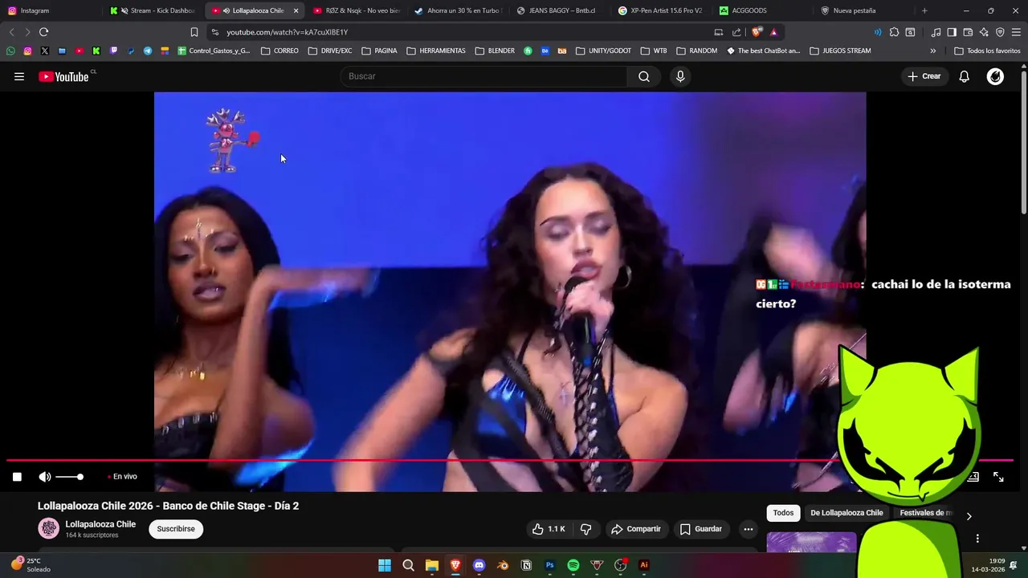
Task: Open the Lollapalooza Chile channel name link
Action: click(100, 524)
